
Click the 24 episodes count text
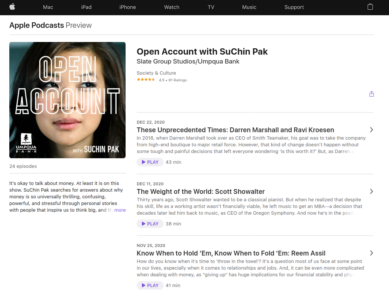point(23,166)
